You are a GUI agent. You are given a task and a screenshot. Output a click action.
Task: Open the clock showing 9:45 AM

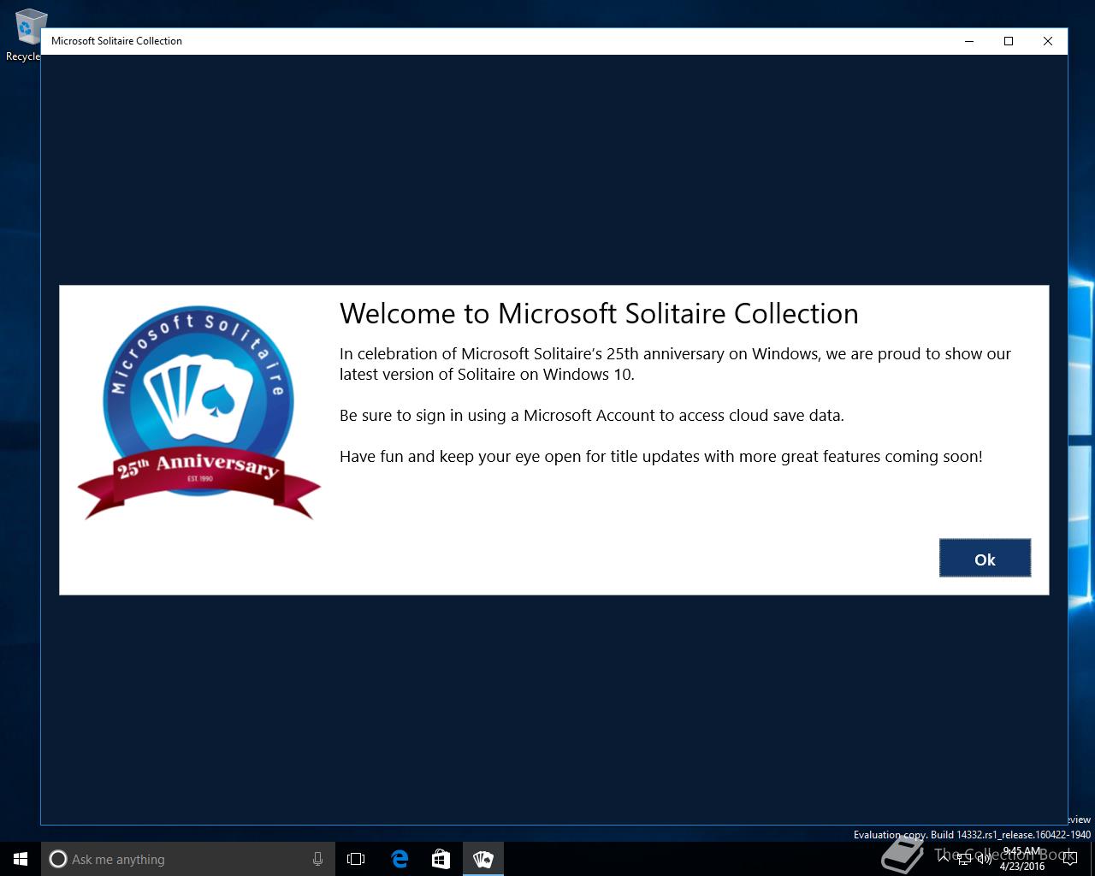1021,859
